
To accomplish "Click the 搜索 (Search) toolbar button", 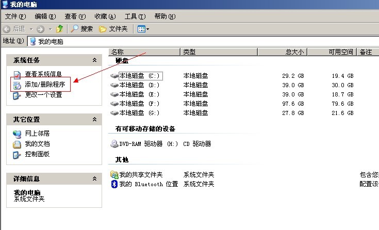I will click(x=82, y=29).
